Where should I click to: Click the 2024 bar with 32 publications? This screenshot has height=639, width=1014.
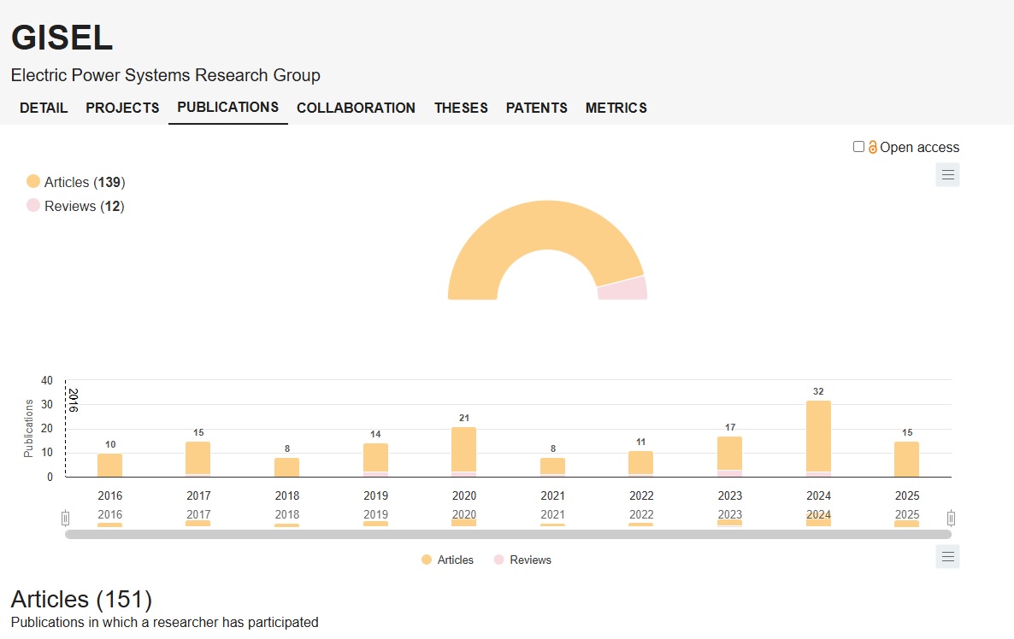tap(818, 436)
